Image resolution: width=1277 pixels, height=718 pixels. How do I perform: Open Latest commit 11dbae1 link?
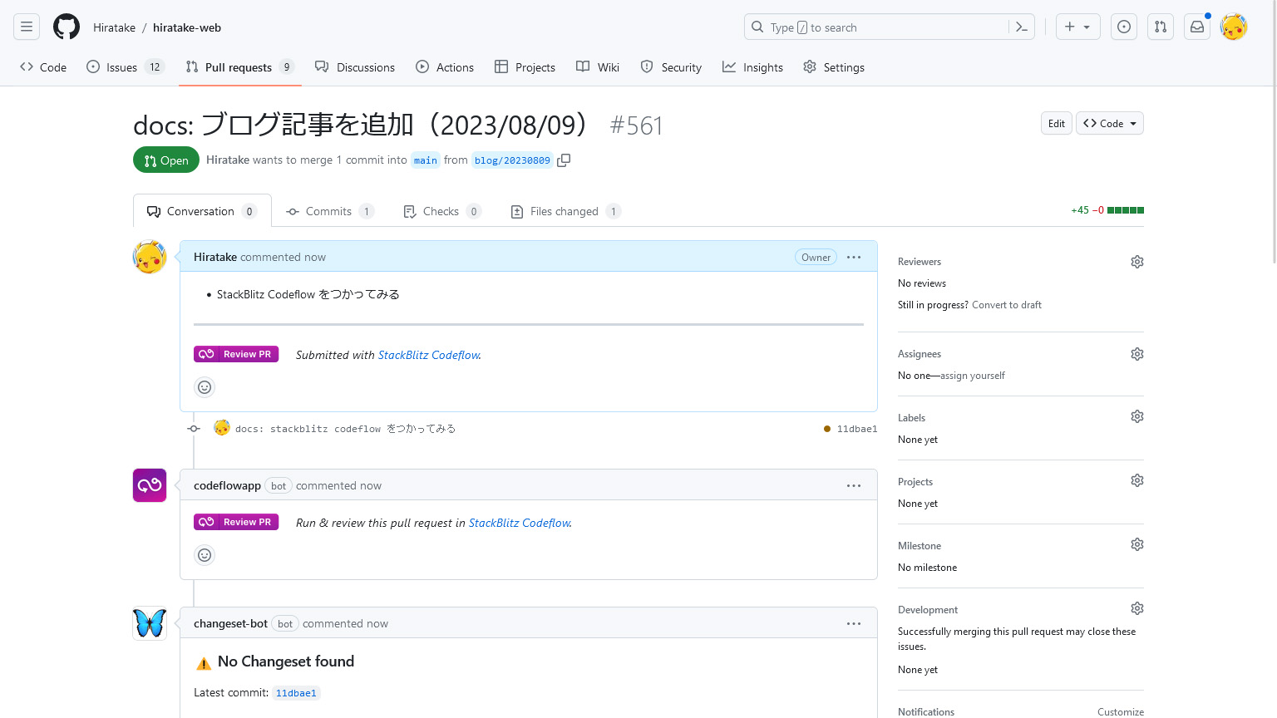click(296, 693)
